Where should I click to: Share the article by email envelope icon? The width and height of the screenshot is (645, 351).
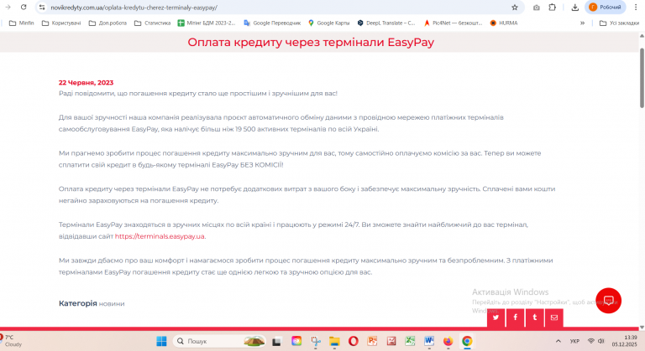(554, 317)
